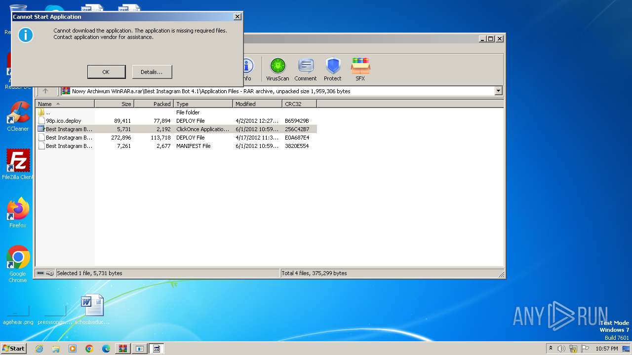Launch Internet Explorer from taskbar
Image resolution: width=632 pixels, height=355 pixels.
coord(39,349)
